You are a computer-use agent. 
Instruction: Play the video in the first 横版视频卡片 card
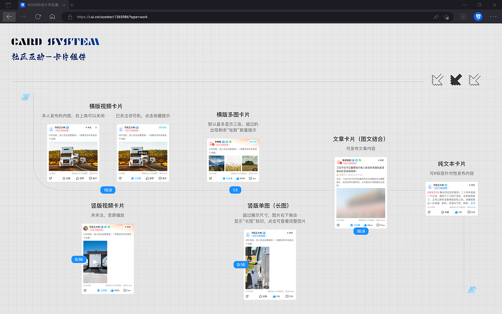click(73, 156)
